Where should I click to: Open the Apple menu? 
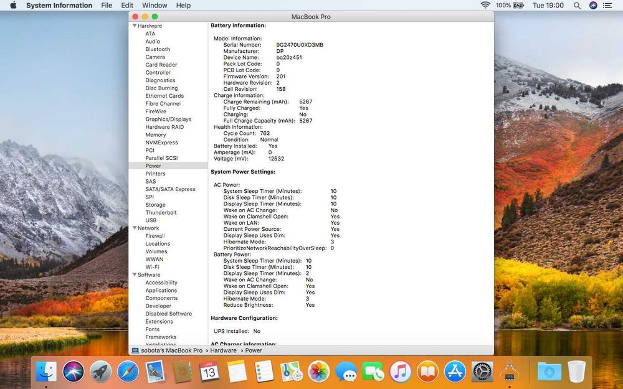[13, 5]
